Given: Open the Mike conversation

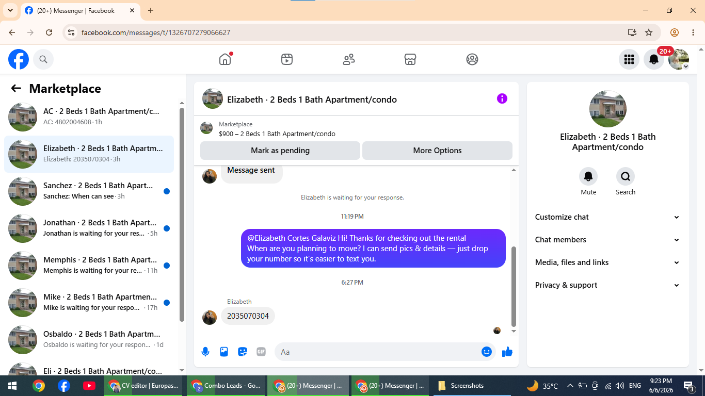Looking at the screenshot, I should pos(89,303).
